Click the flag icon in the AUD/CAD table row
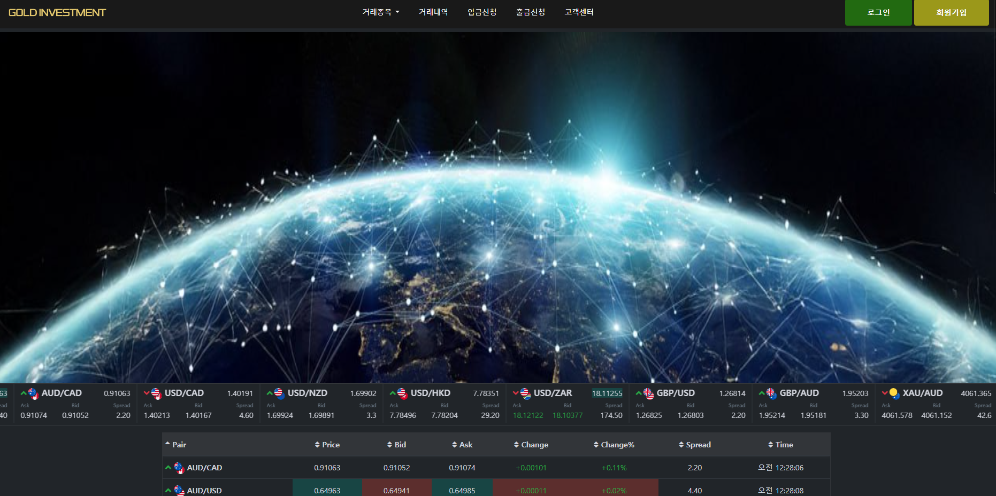 179,468
